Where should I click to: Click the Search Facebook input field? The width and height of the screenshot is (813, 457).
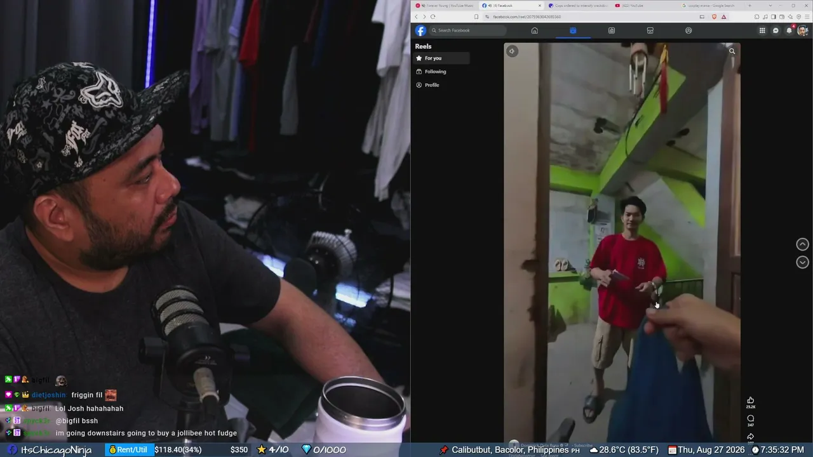tap(468, 30)
